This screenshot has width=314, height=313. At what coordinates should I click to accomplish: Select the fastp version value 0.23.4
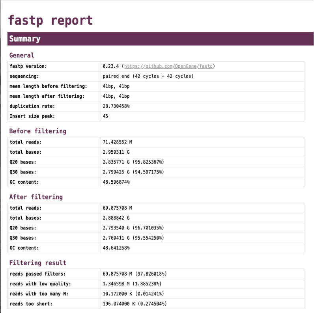coord(111,66)
